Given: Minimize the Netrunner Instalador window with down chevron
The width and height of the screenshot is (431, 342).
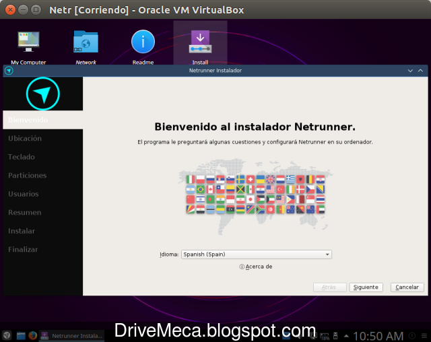Looking at the screenshot, I should click(410, 71).
